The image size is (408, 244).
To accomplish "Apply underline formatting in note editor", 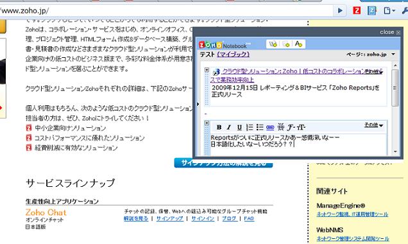I will [x=239, y=127].
